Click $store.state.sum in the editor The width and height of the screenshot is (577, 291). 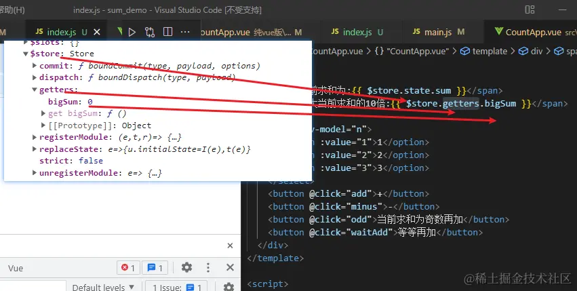click(x=409, y=91)
